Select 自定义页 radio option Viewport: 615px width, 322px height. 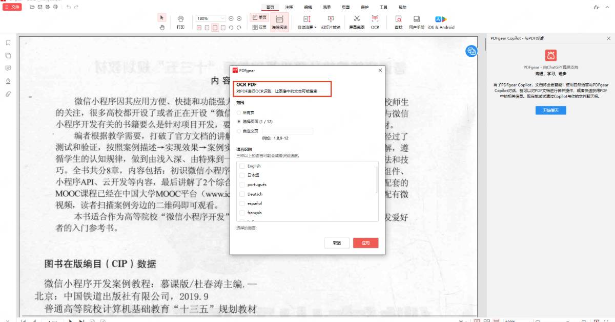click(x=247, y=131)
